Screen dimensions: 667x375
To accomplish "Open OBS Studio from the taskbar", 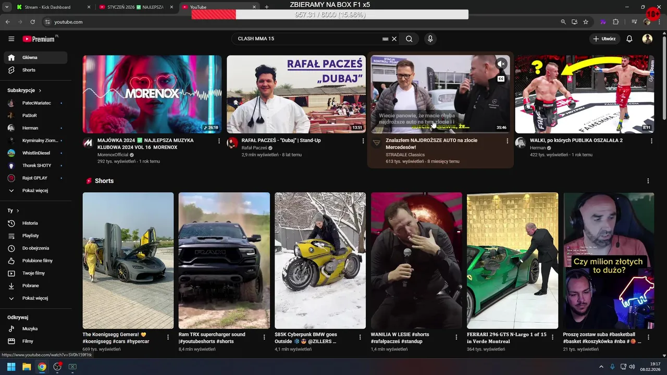I will coord(57,367).
